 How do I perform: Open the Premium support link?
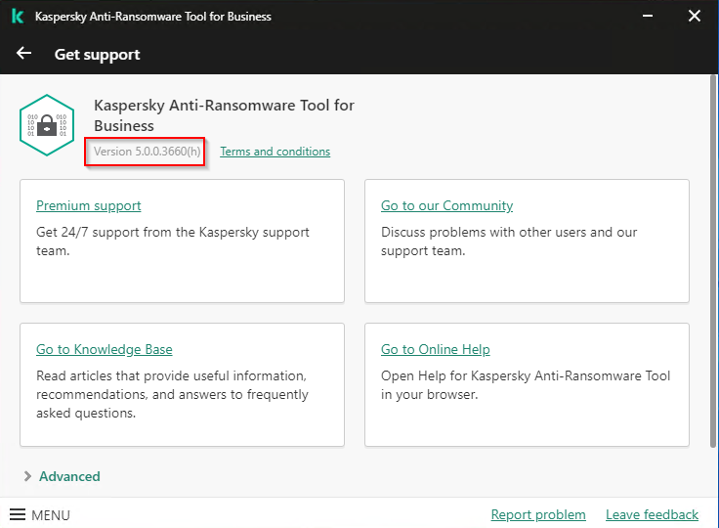pos(89,205)
